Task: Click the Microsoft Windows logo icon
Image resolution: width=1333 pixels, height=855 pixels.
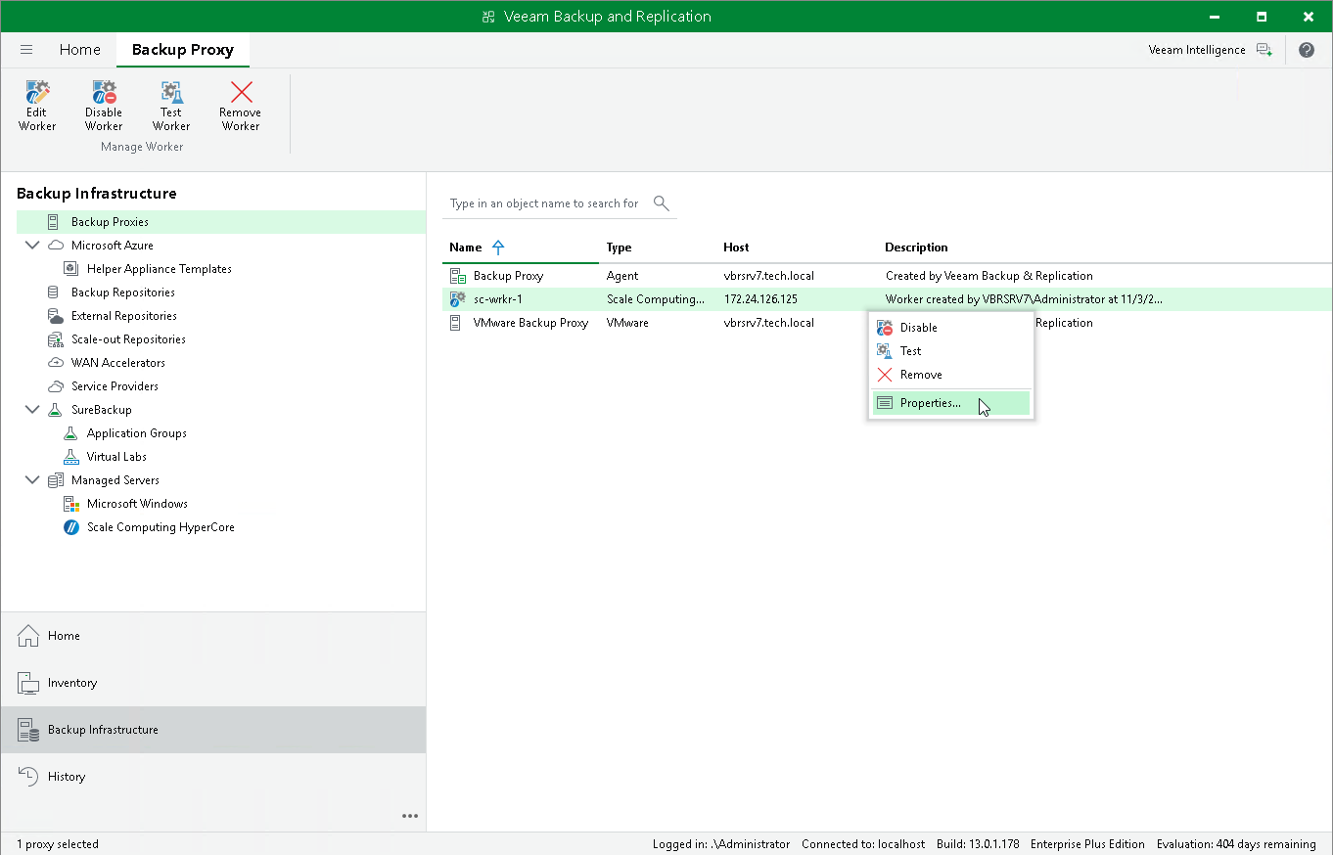Action: 70,504
